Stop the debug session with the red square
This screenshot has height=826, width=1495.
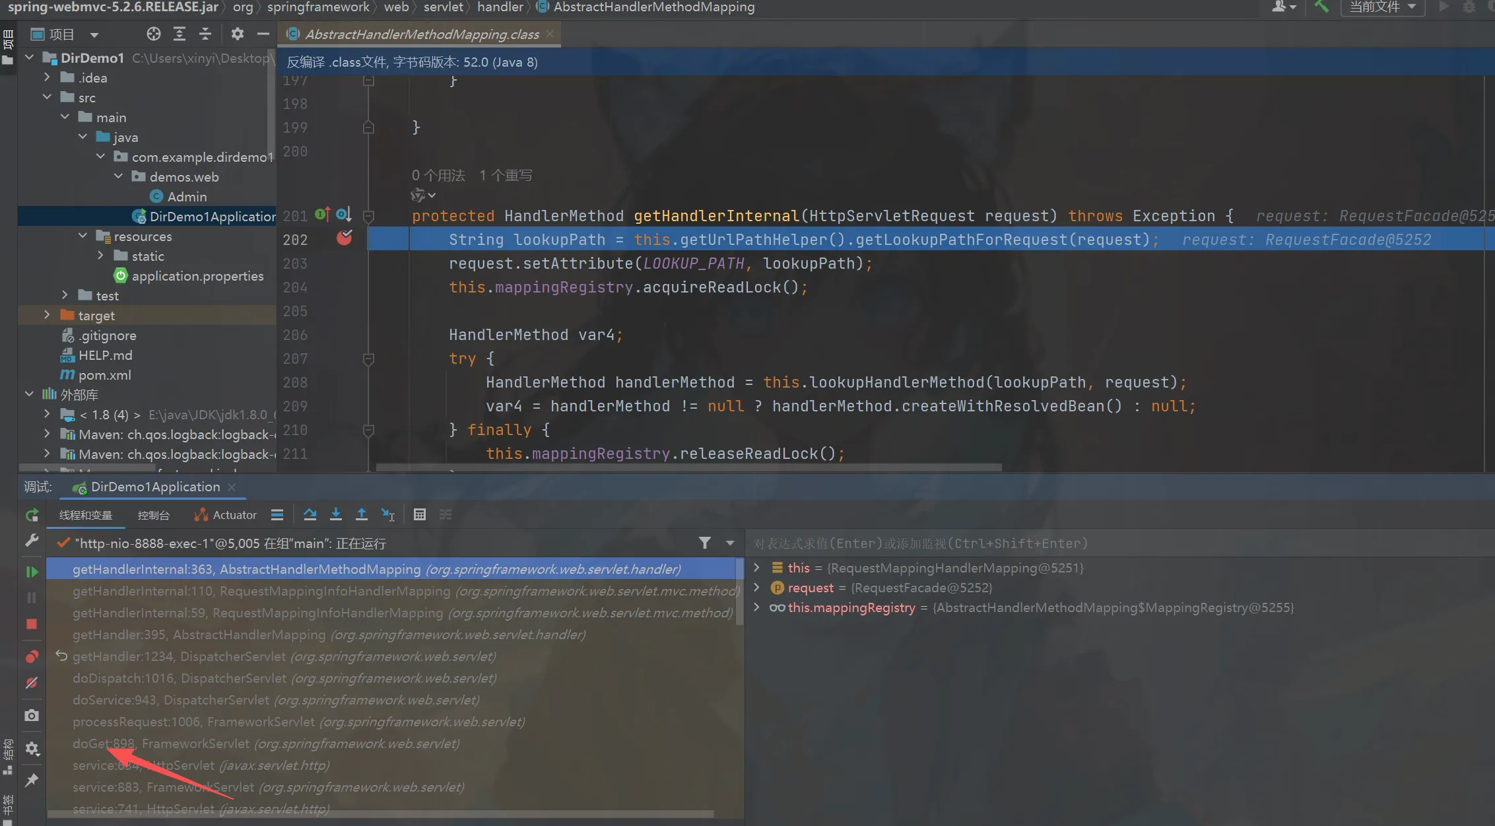(x=31, y=624)
